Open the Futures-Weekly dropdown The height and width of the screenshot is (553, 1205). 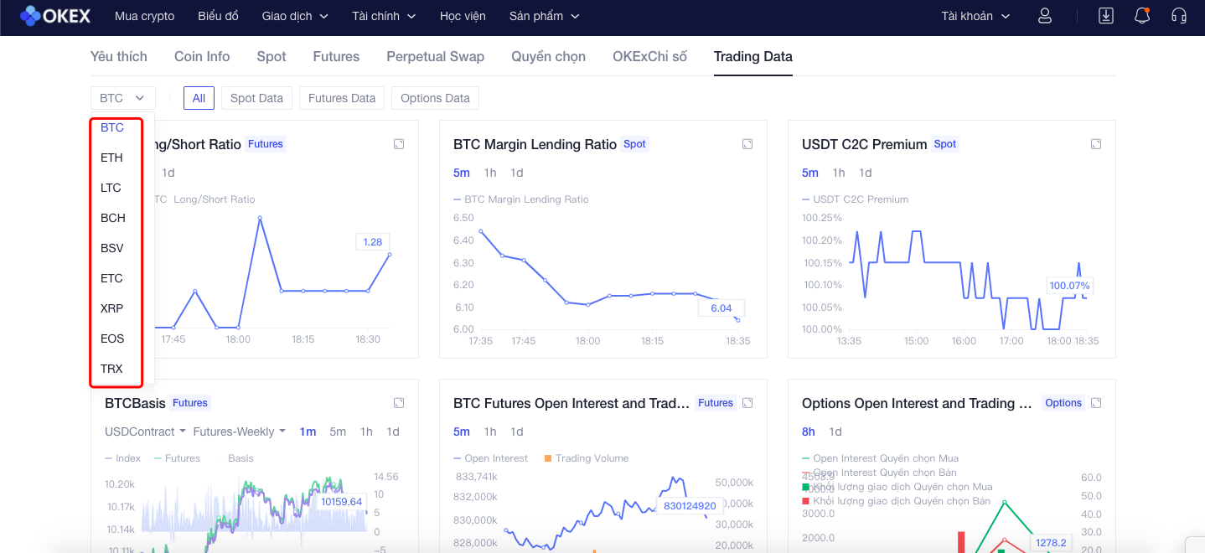239,432
